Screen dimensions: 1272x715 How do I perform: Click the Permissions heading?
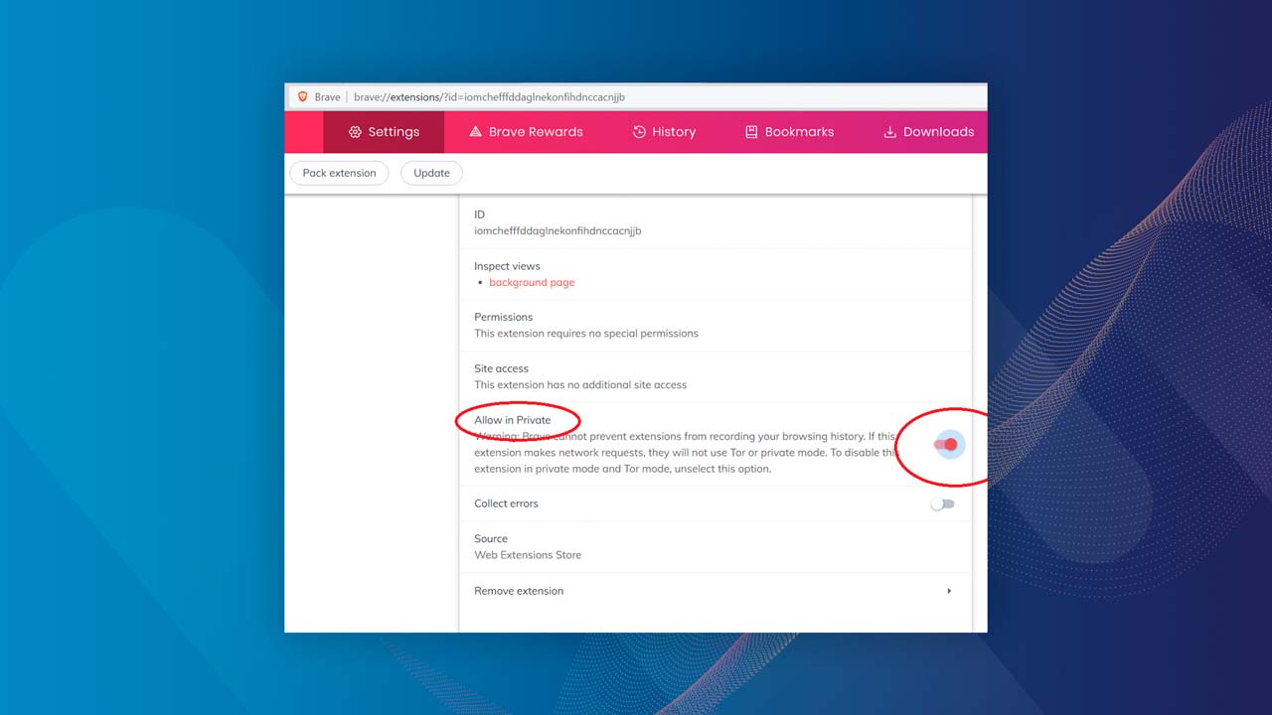pos(503,317)
